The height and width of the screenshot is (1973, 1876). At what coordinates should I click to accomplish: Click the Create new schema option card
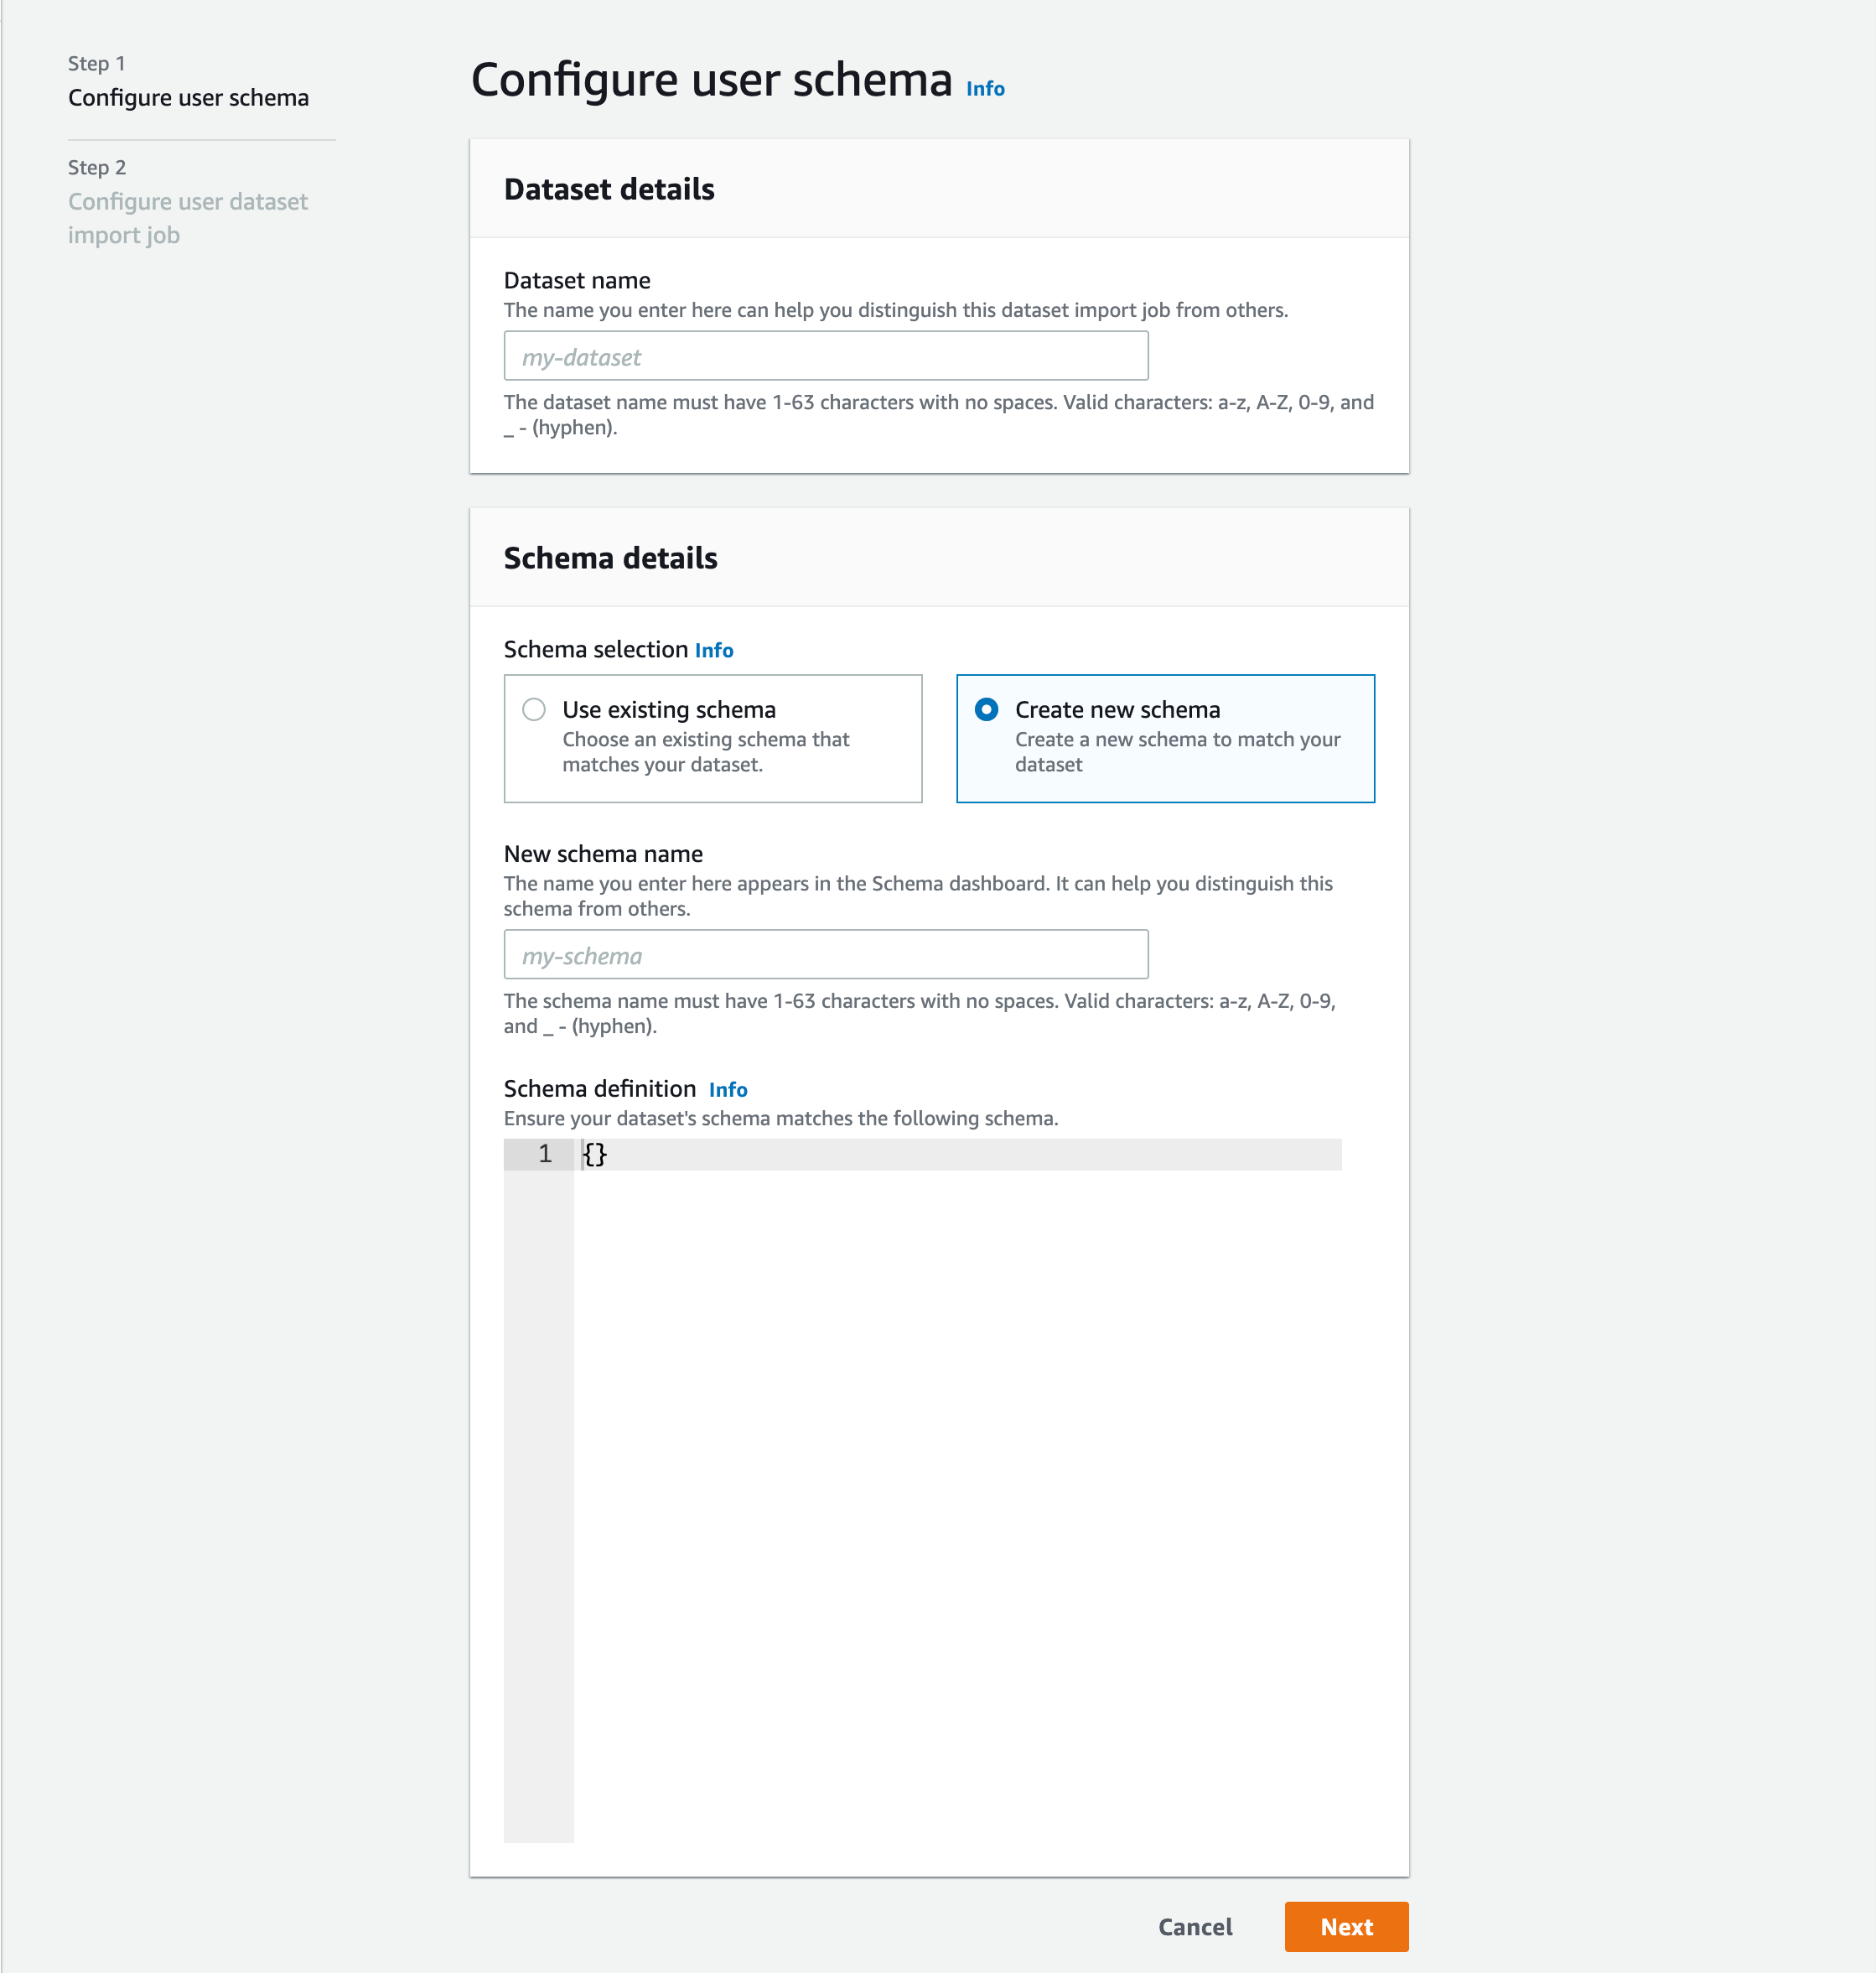point(1165,739)
